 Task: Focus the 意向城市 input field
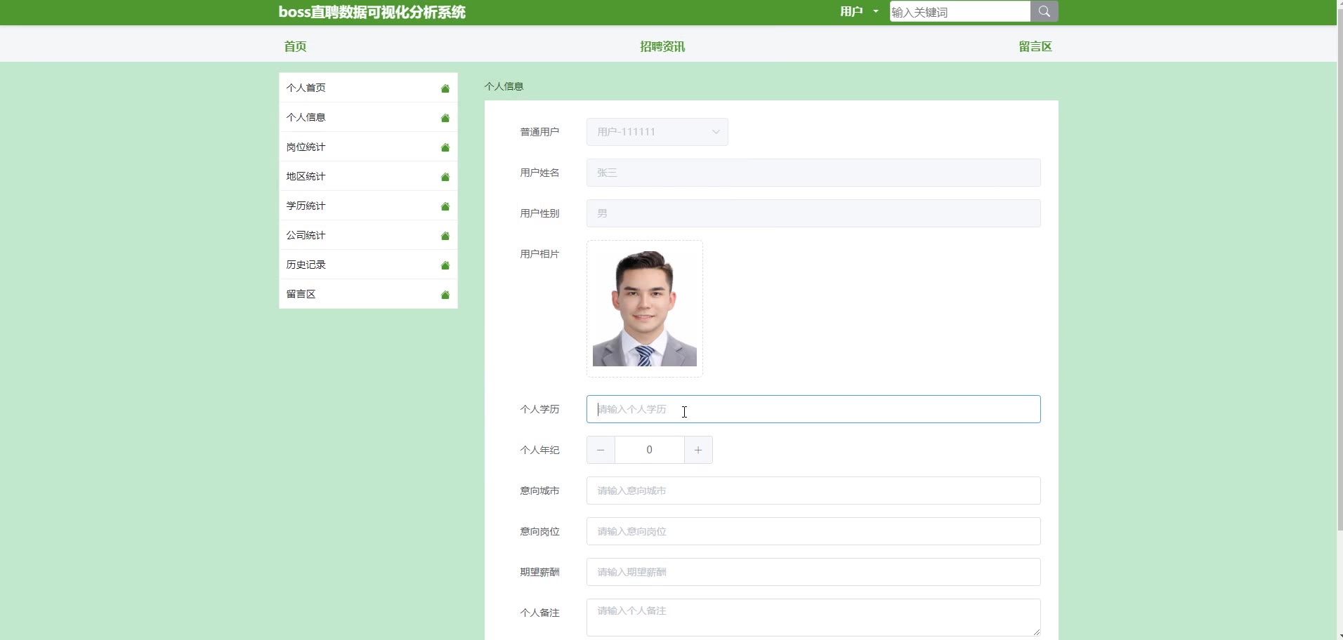pyautogui.click(x=813, y=491)
